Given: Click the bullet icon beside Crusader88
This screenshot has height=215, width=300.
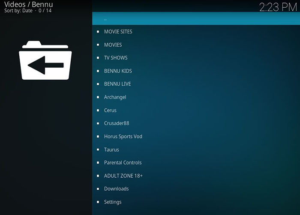Looking at the screenshot, I should [98, 123].
